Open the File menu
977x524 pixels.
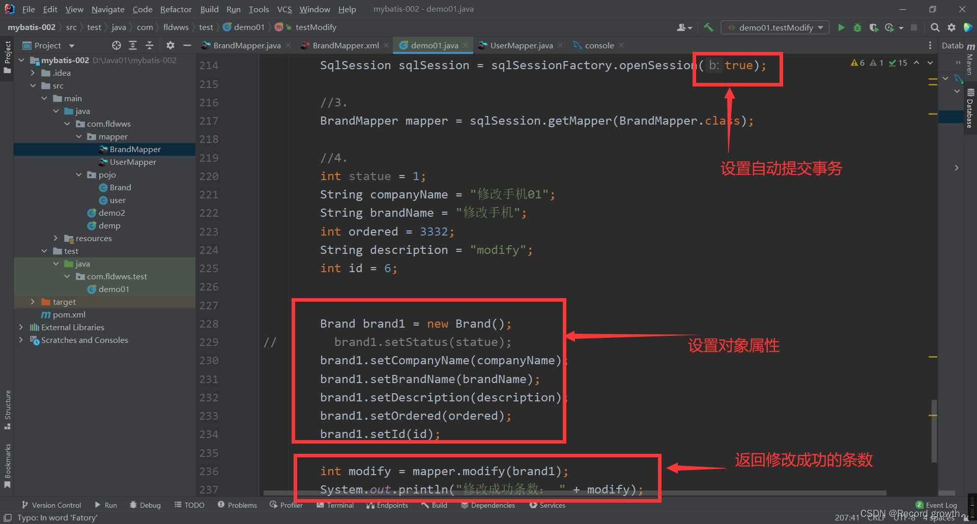pos(28,9)
